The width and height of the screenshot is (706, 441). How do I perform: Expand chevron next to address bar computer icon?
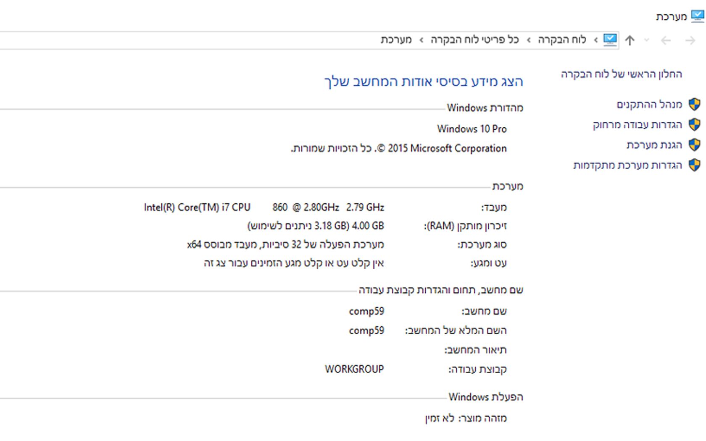[595, 40]
